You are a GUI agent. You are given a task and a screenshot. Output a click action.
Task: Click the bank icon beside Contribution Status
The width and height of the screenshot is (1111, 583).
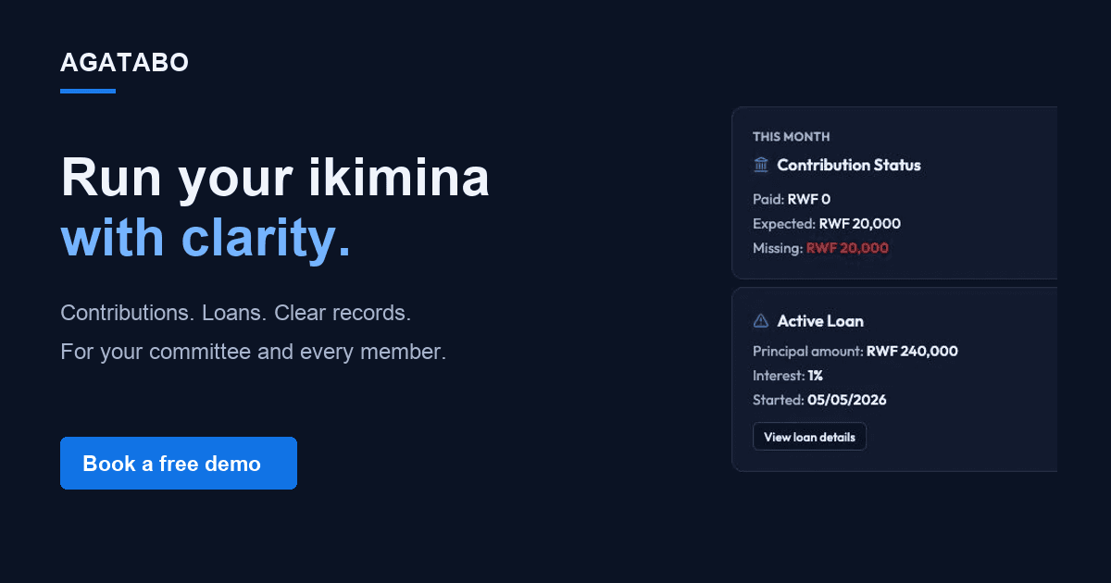click(761, 165)
